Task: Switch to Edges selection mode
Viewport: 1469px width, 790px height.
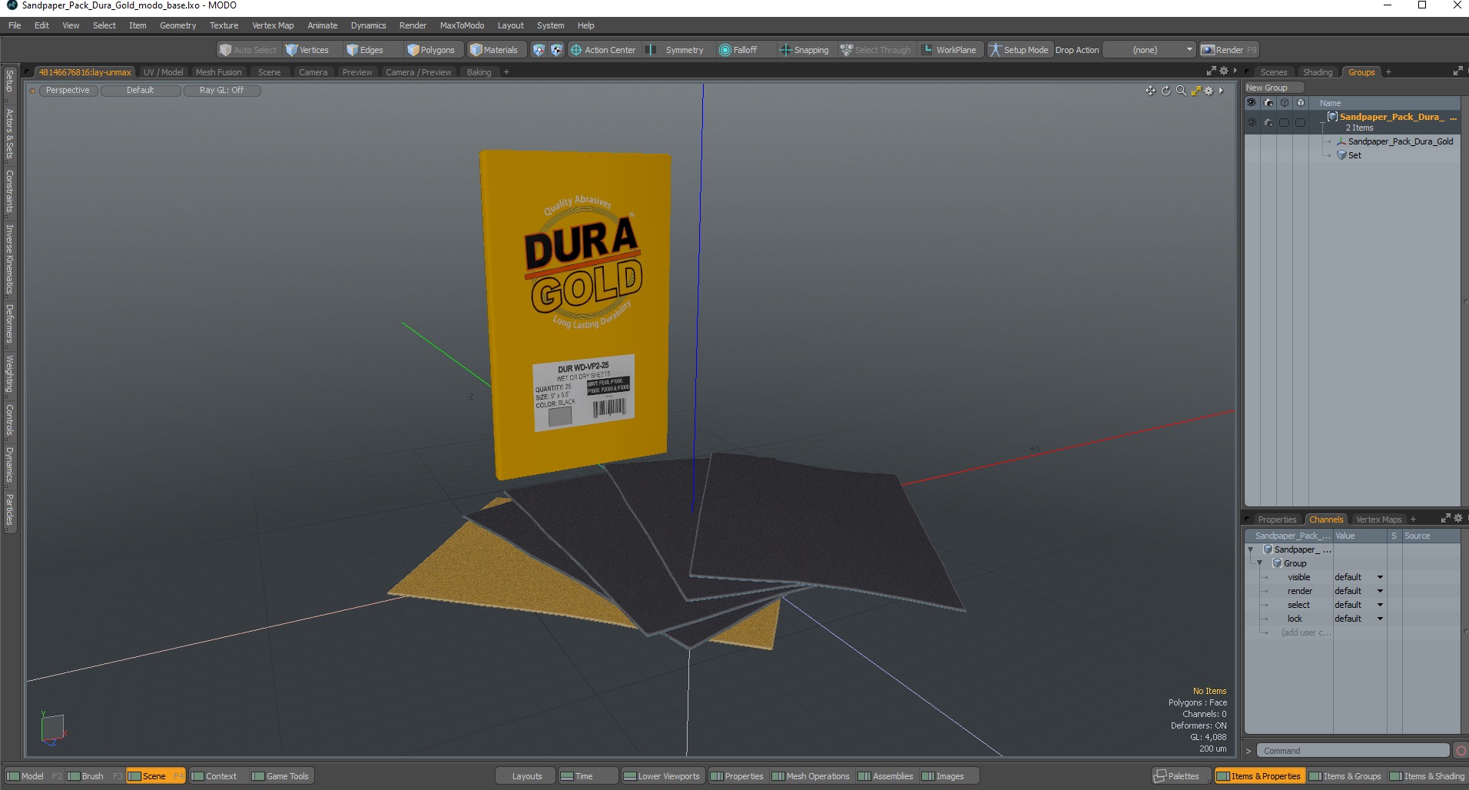Action: [x=366, y=50]
